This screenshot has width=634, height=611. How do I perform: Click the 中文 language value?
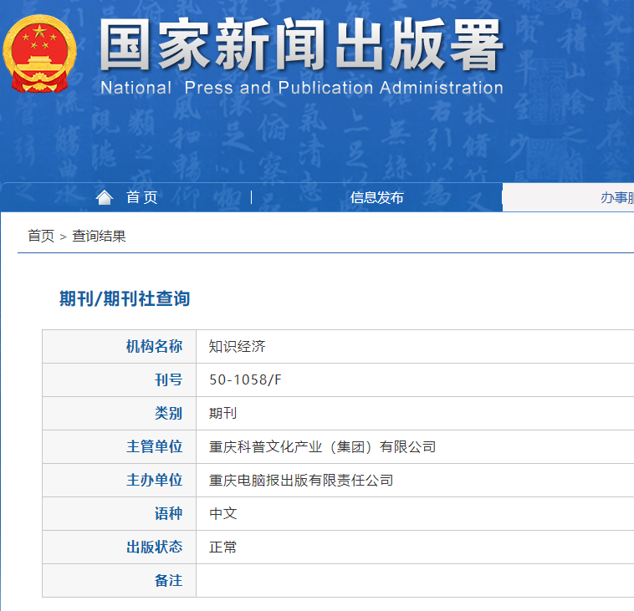pos(223,513)
